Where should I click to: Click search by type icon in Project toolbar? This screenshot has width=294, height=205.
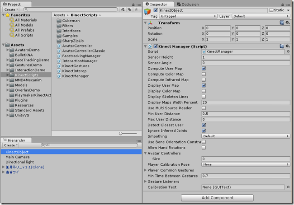click(123, 9)
